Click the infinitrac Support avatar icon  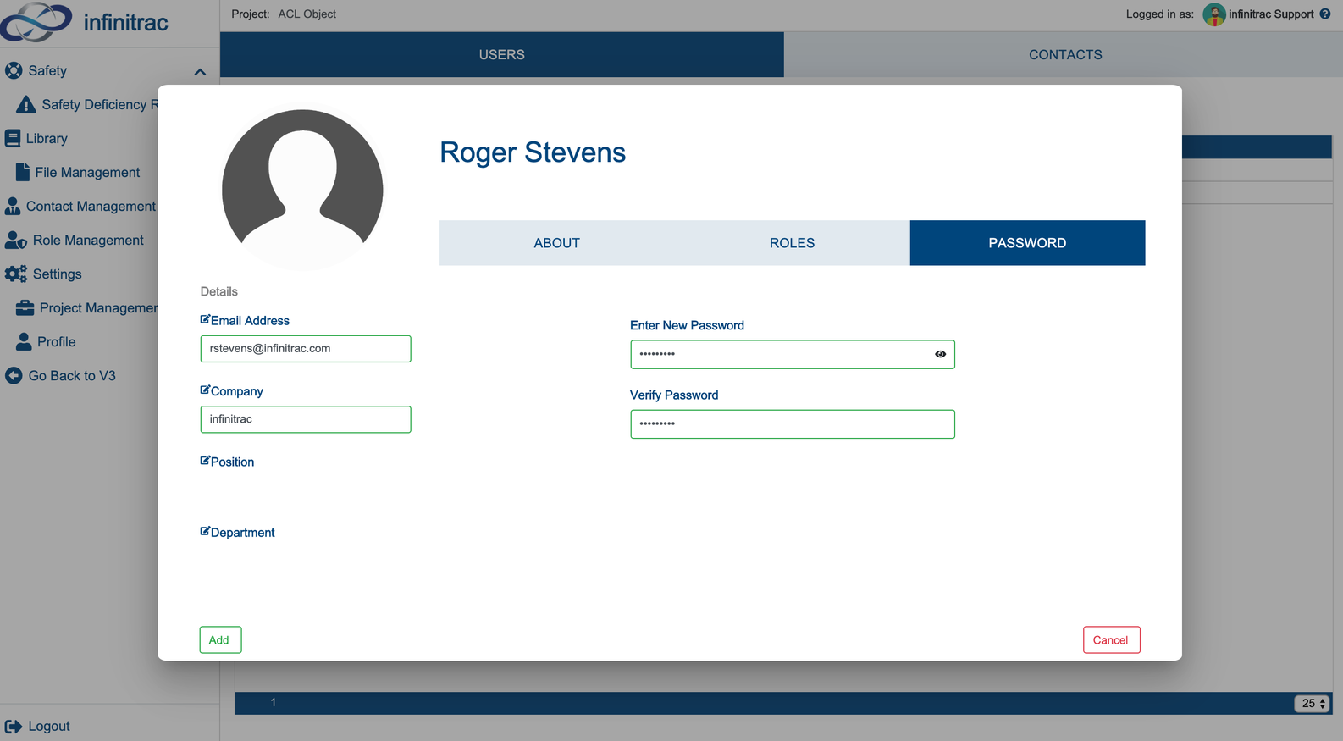(1214, 14)
